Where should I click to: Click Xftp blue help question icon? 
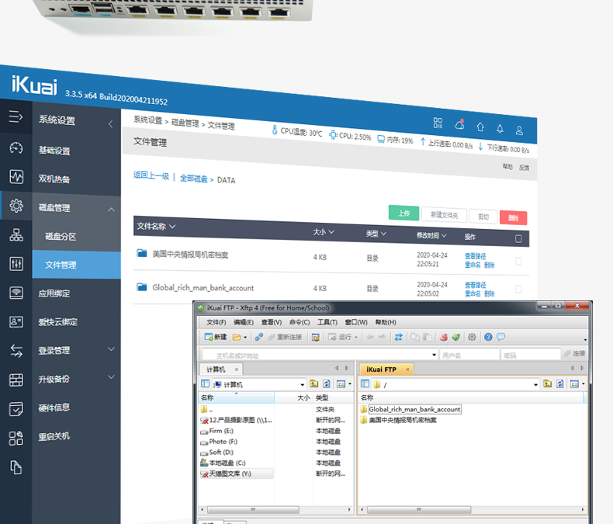point(488,337)
